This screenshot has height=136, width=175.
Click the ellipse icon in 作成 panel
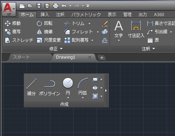95,88
